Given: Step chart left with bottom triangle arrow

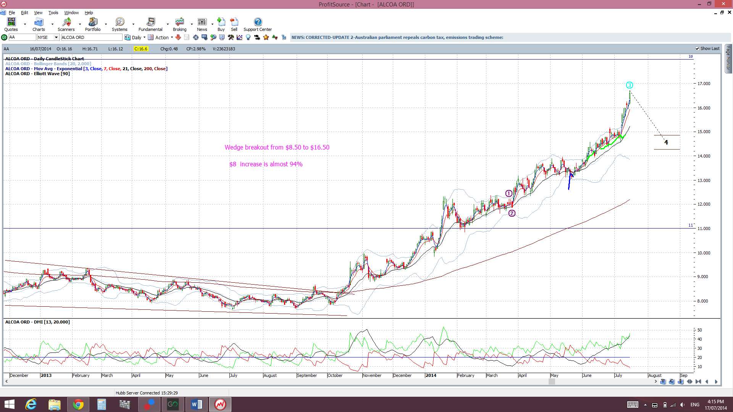Looking at the screenshot, I should click(707, 381).
